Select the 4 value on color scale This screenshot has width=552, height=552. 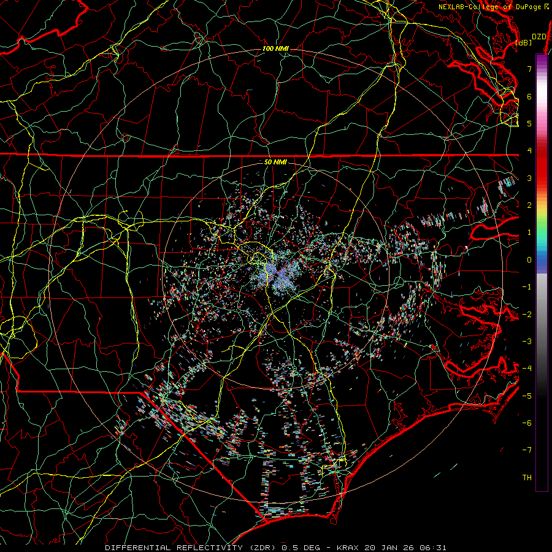click(529, 150)
